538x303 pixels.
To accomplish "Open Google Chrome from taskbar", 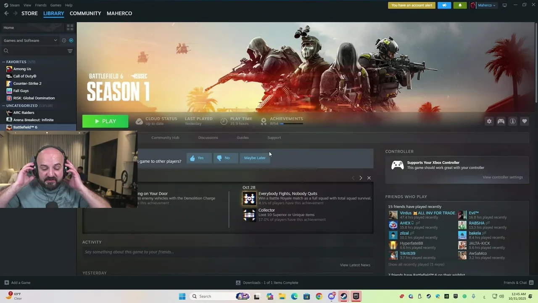I will [319, 296].
